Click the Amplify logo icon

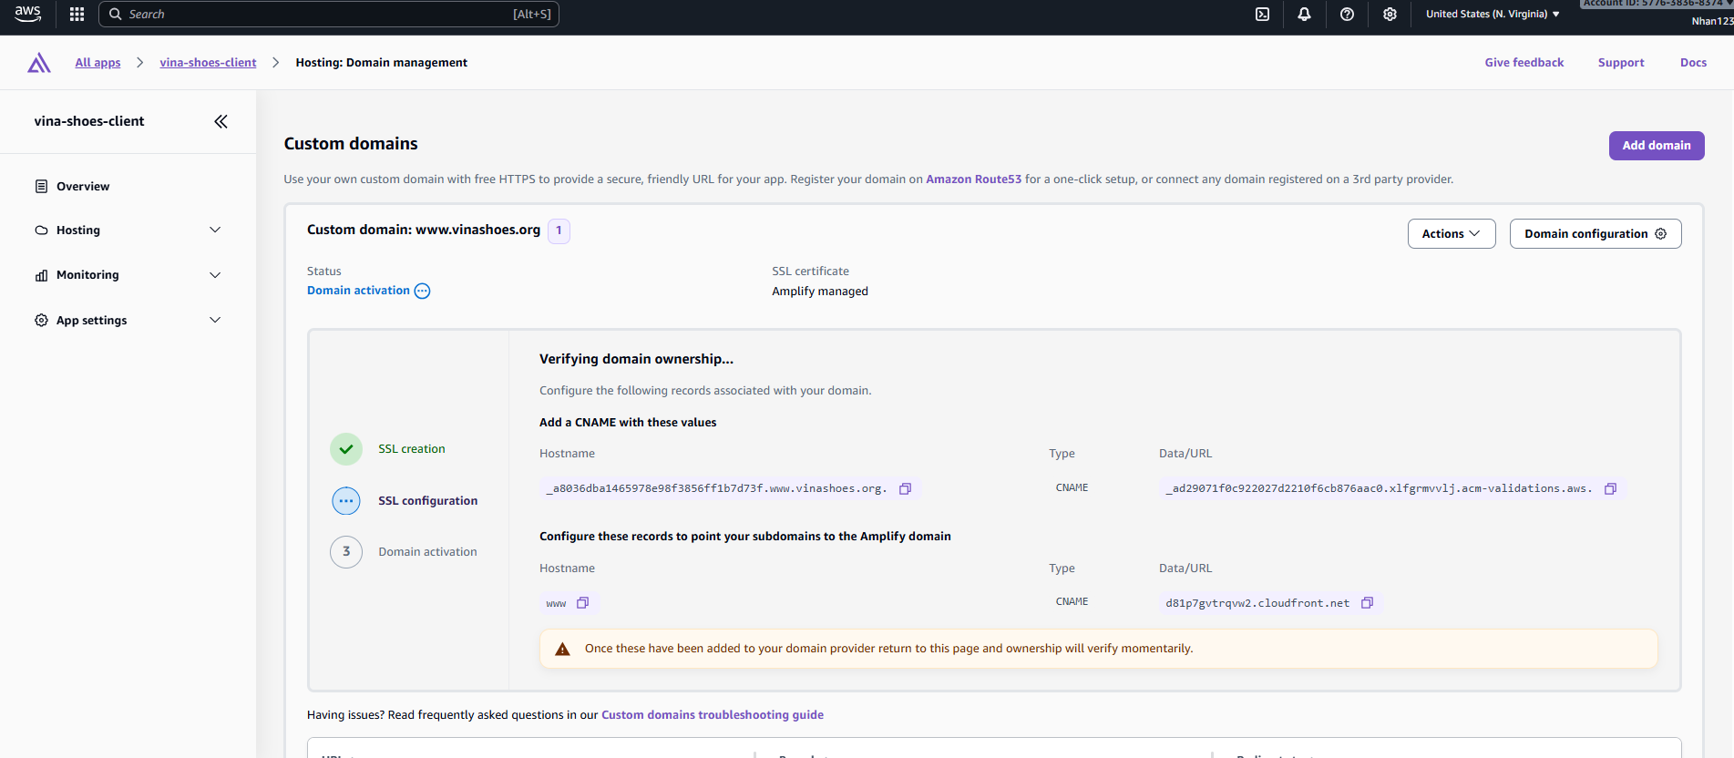click(39, 63)
